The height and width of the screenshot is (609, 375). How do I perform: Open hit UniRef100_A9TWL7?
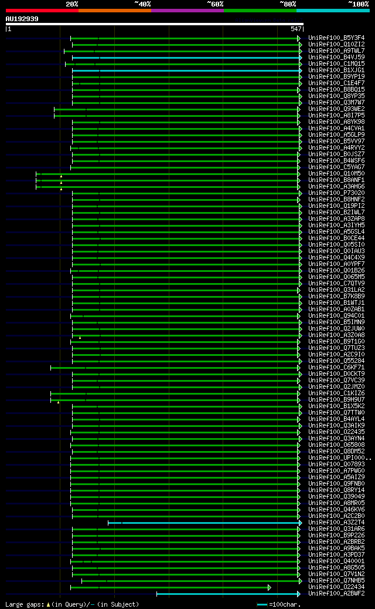pyautogui.click(x=336, y=51)
